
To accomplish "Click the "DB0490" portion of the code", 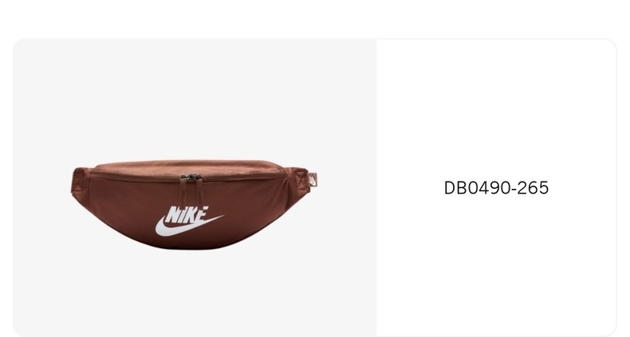I will tap(478, 188).
